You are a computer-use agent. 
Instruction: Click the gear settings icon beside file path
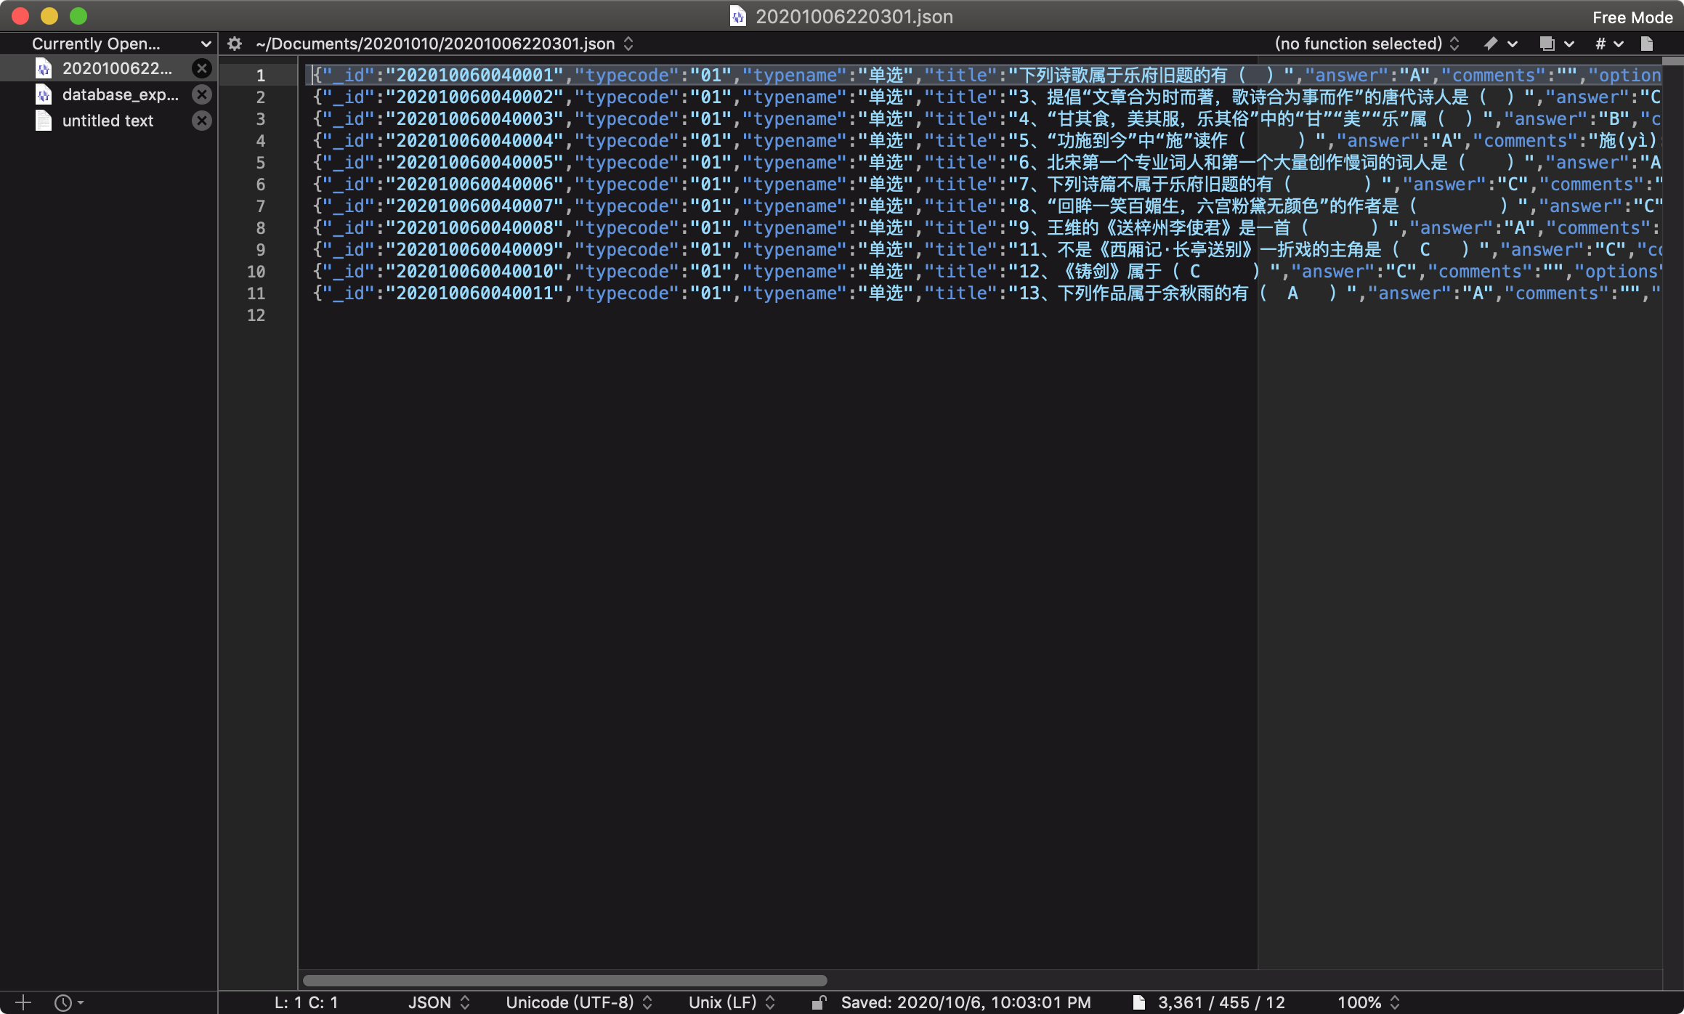[234, 44]
